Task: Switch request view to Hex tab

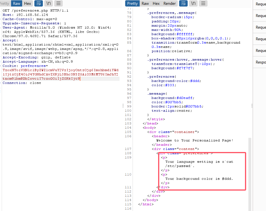Action: tap(28, 3)
